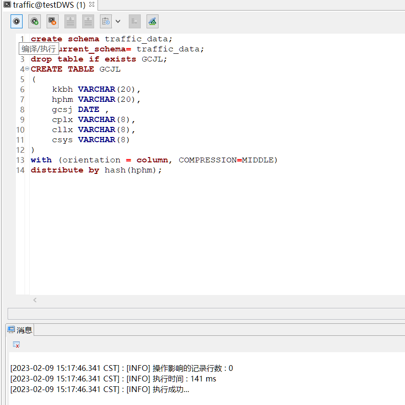405x405 pixels.
Task: Execute statement in a new tab
Action: click(35, 22)
